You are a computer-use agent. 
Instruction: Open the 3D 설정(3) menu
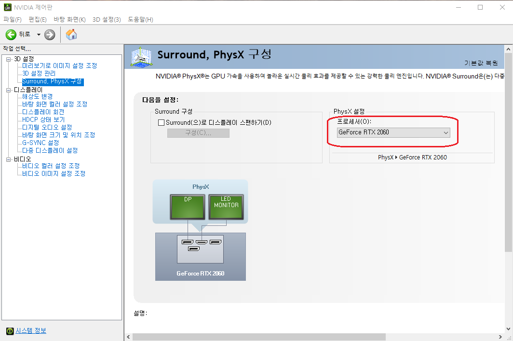[107, 20]
